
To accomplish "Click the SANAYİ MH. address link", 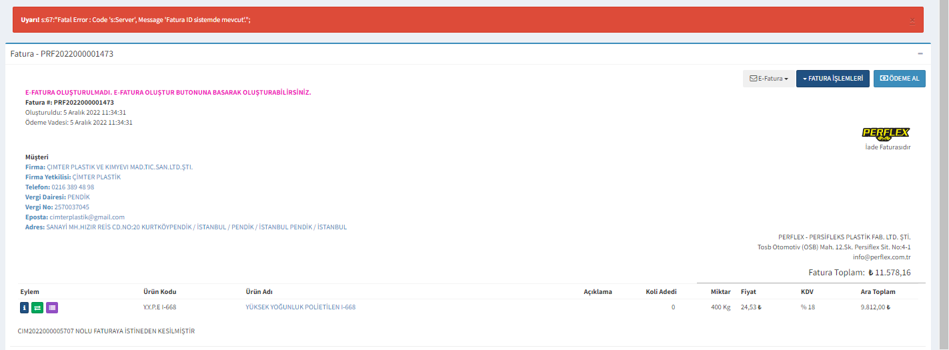I will [196, 227].
